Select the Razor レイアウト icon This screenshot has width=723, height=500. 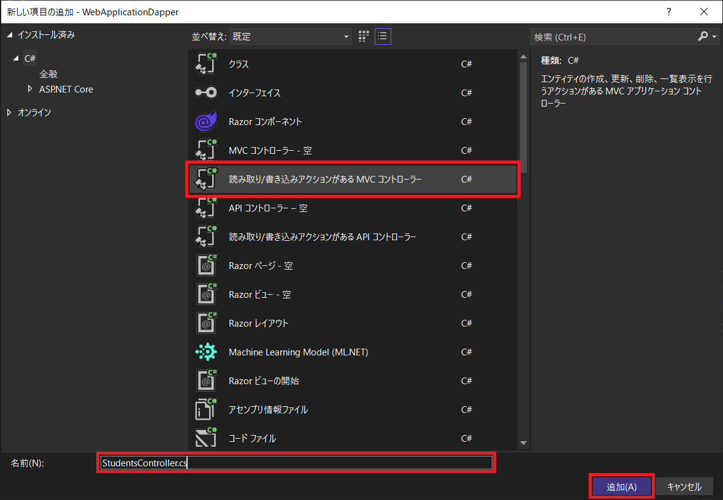[x=206, y=323]
